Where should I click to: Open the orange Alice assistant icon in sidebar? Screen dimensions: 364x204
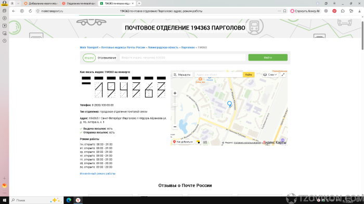(x=4, y=186)
